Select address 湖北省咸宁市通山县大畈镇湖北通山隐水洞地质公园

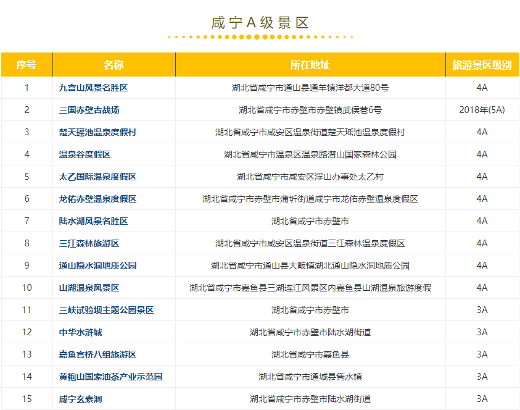coord(310,266)
